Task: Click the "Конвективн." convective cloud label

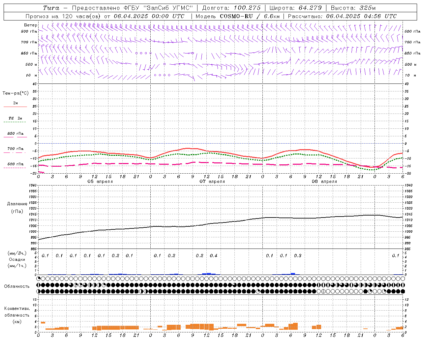Action: tap(17, 309)
